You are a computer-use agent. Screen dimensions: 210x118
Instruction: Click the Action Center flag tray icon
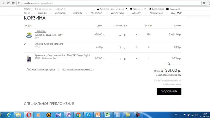[x=185, y=115]
